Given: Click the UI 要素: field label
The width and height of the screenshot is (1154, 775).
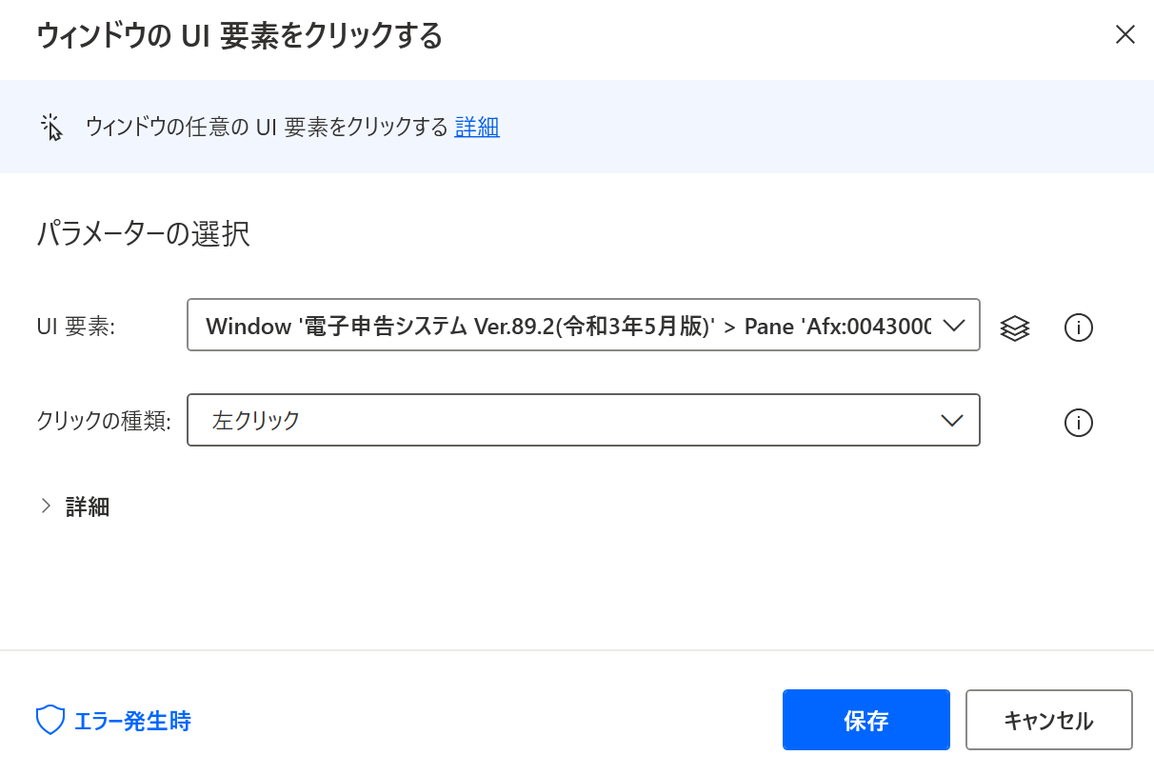Looking at the screenshot, I should click(x=76, y=327).
